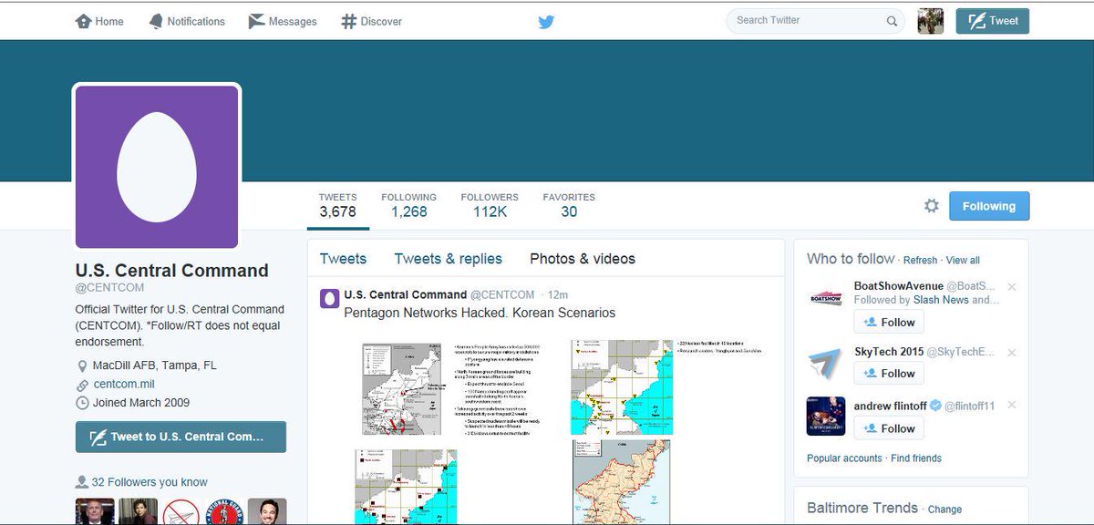Open Notifications from the top bar
Image resolution: width=1094 pixels, height=525 pixels.
click(x=186, y=21)
